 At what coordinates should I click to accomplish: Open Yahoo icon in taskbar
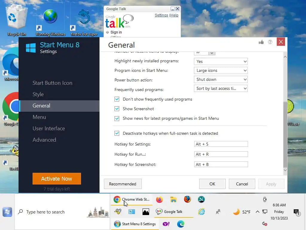[166, 224]
